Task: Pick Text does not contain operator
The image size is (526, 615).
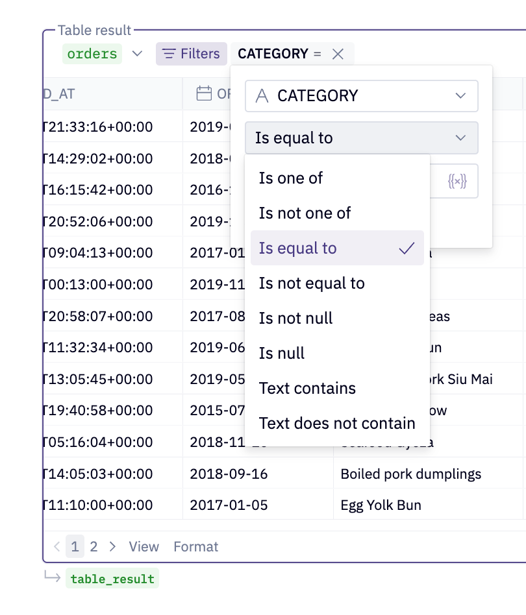Action: (337, 424)
